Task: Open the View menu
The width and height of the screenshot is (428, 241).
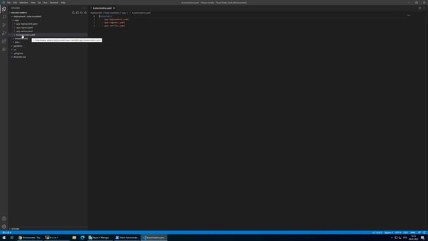Action: pyautogui.click(x=33, y=3)
